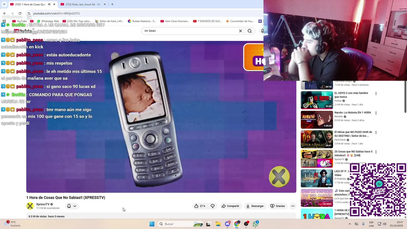Open WhatsApp from the taskbar
407x229 pixels.
tap(256, 224)
